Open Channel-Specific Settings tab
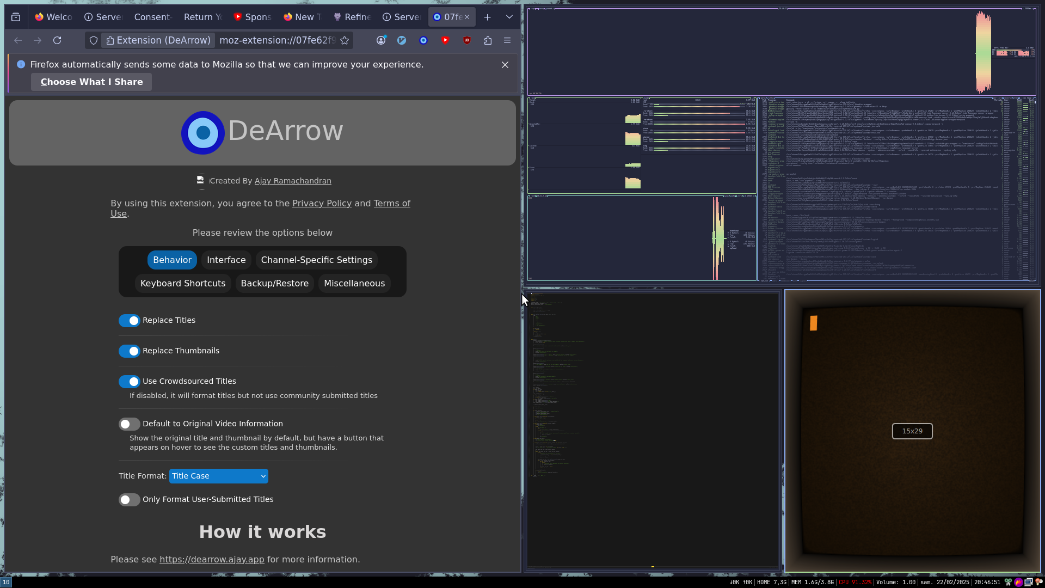The height and width of the screenshot is (588, 1045). [x=317, y=260]
